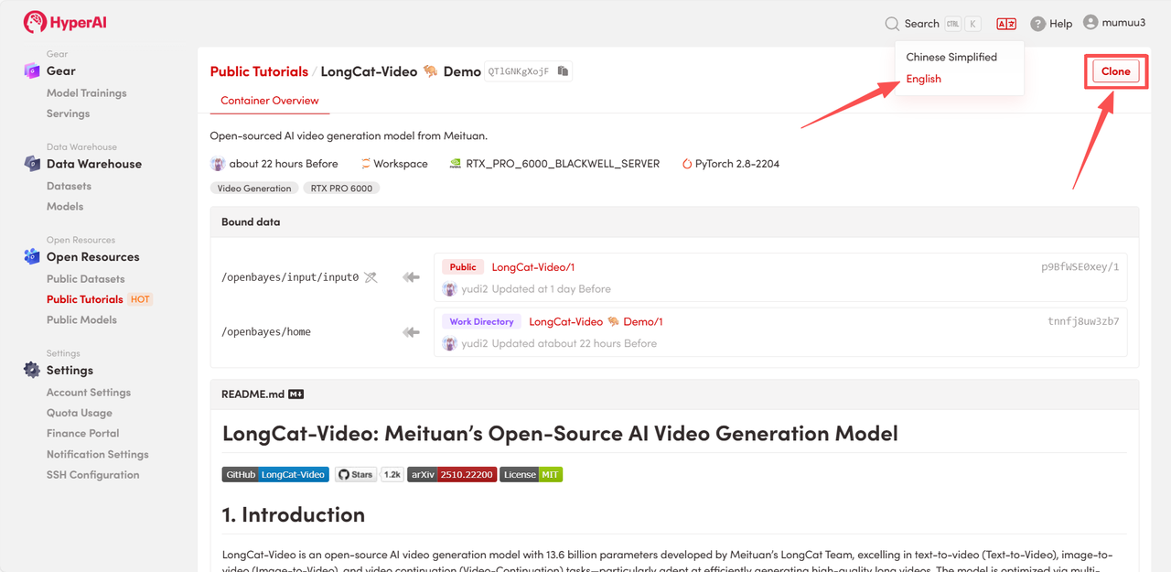
Task: Click the p9BfWSE0xey/1 identifier text
Action: (1080, 267)
